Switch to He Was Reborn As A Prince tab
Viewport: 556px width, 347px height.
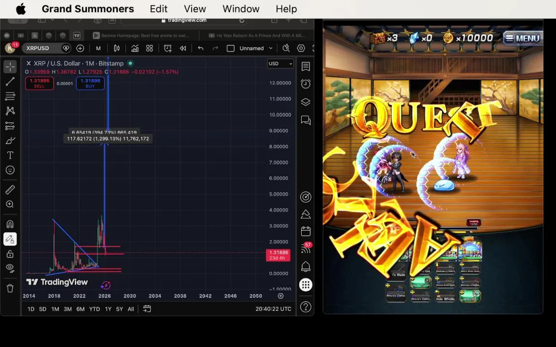pos(257,35)
